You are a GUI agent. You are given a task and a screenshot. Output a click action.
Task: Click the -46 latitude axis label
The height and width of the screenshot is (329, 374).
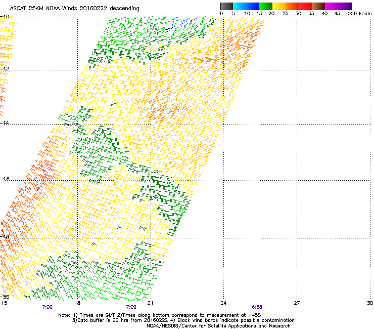(x=5, y=179)
